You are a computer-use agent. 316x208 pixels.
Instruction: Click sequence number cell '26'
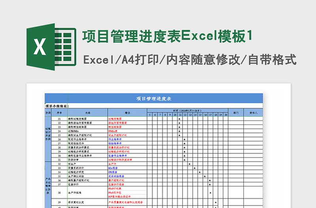coord(59,139)
